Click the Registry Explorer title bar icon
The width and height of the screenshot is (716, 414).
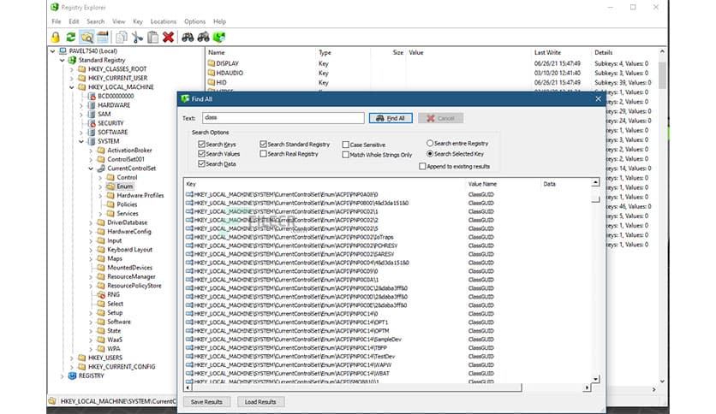pos(55,7)
